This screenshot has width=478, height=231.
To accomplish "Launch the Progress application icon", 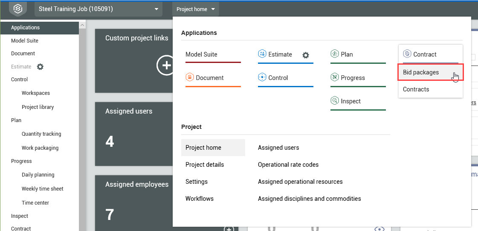I will pyautogui.click(x=335, y=78).
